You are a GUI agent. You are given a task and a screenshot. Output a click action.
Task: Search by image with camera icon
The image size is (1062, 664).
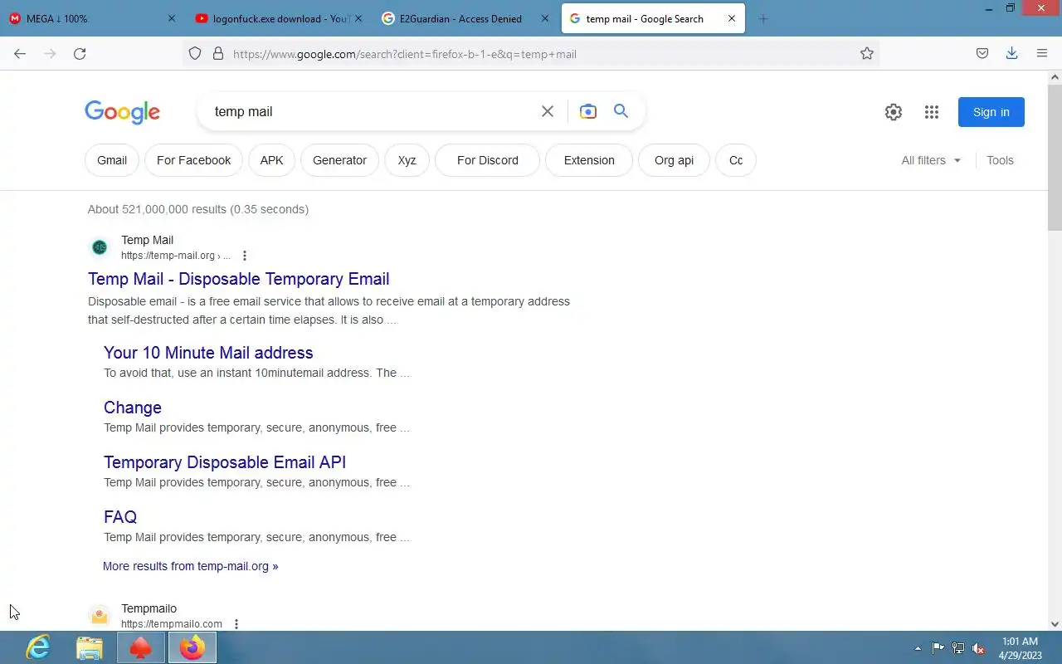point(588,111)
